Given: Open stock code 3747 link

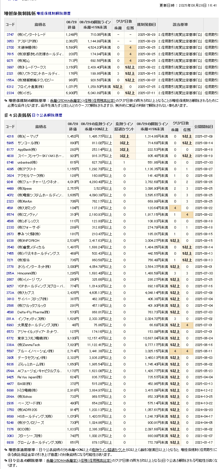Looking at the screenshot, I should tap(10, 34).
